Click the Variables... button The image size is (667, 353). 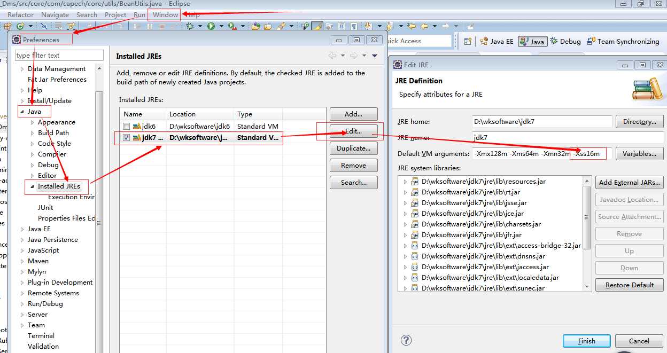click(x=639, y=153)
